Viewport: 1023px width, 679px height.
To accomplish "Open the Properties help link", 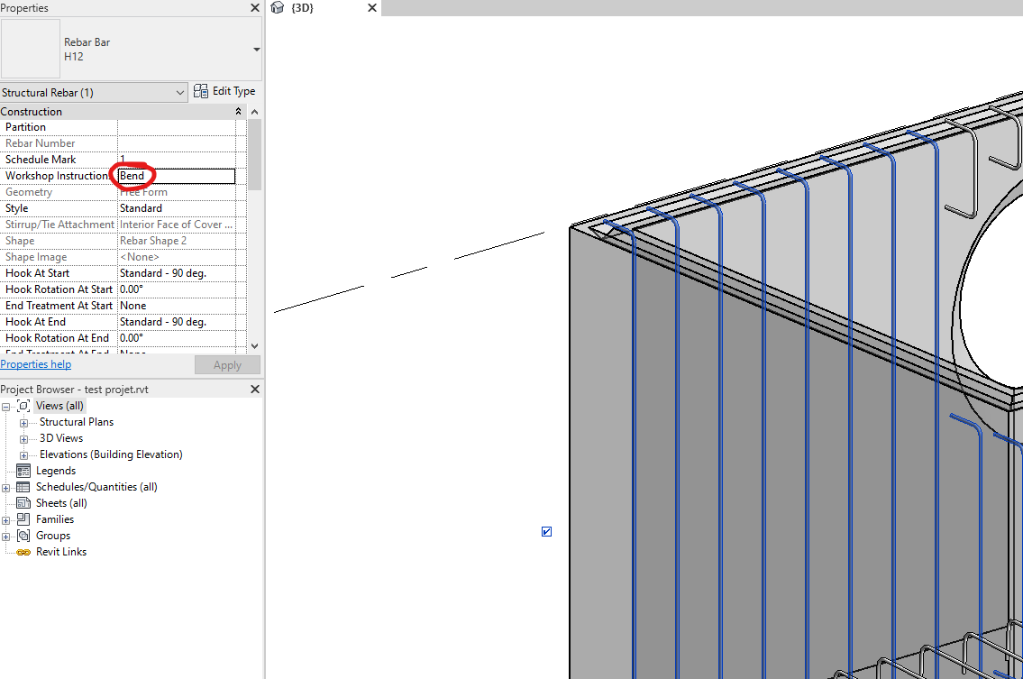I will click(x=36, y=364).
